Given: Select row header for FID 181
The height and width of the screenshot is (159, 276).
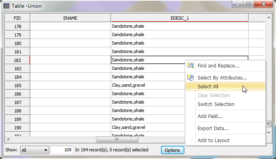Looking at the screenshot, I should 17,52.
